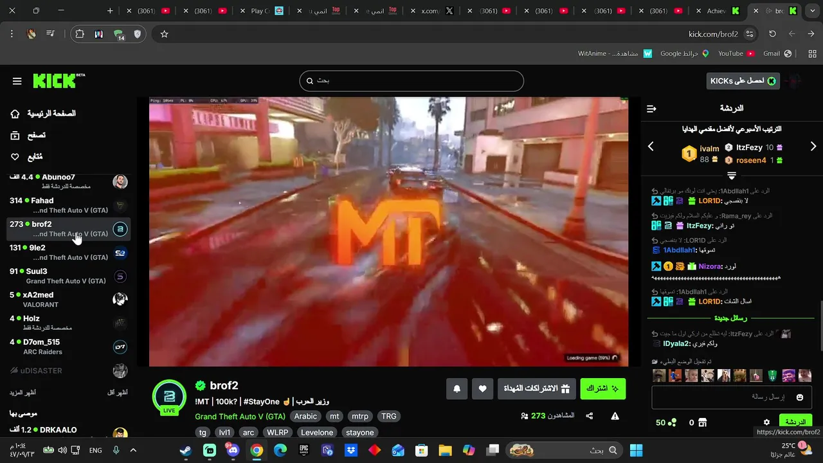This screenshot has height=463, width=823.
Task: Open the Browse (تصفح) sidebar item
Action: coord(28,135)
